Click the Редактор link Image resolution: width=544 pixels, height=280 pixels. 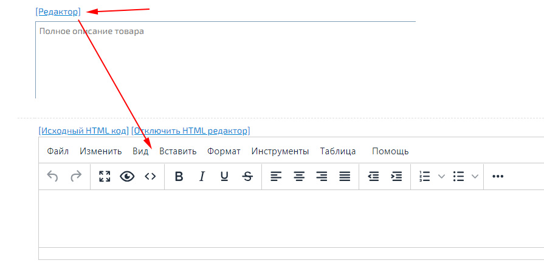pos(58,12)
